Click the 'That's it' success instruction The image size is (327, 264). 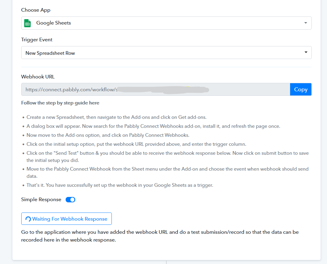click(120, 185)
